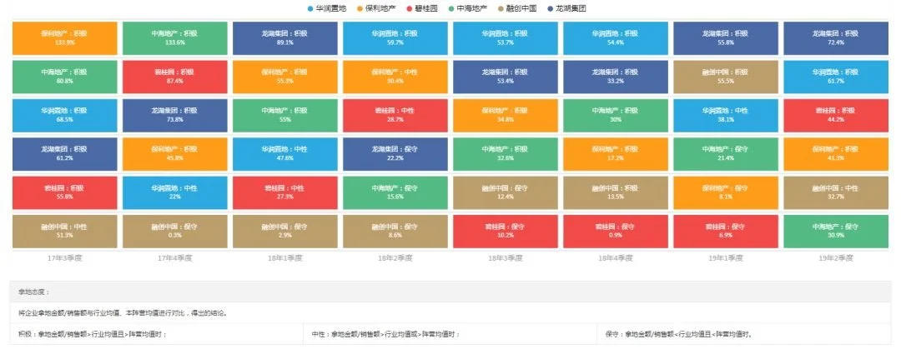Click the 中海地产 133.6% cell
Viewport: 901px width, 349px height.
[x=175, y=38]
